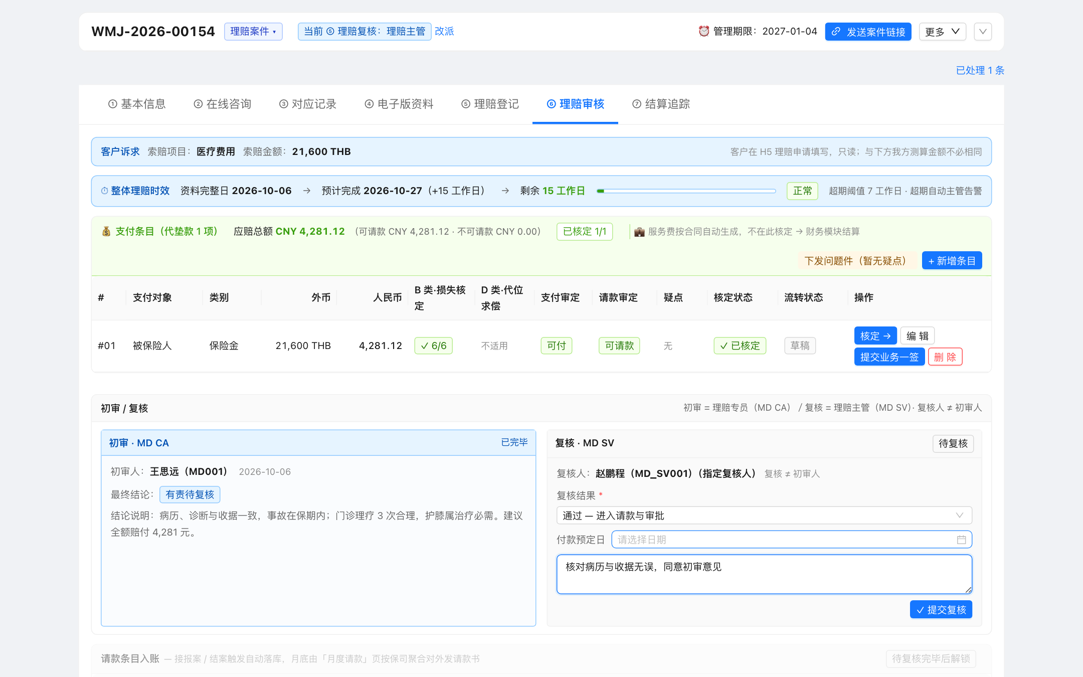1083x677 pixels.
Task: Switch to the 基本信息 tab
Action: coord(137,104)
